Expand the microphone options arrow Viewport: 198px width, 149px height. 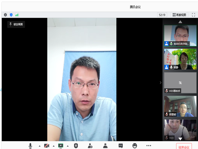(39, 146)
